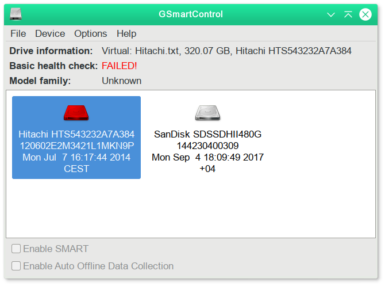Click the Drive information value text
385x286 pixels.
226,51
